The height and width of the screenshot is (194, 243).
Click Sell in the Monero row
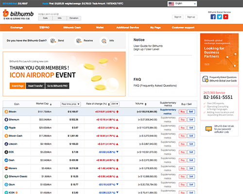pyautogui.click(x=191, y=168)
